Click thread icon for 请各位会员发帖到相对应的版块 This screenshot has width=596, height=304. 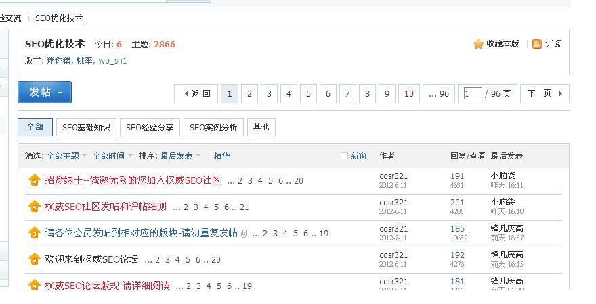point(35,233)
